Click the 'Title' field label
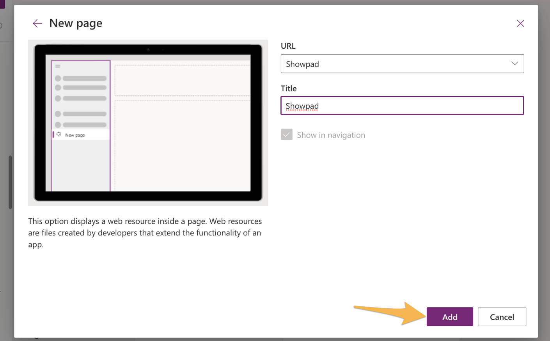Image resolution: width=550 pixels, height=341 pixels. pos(289,88)
